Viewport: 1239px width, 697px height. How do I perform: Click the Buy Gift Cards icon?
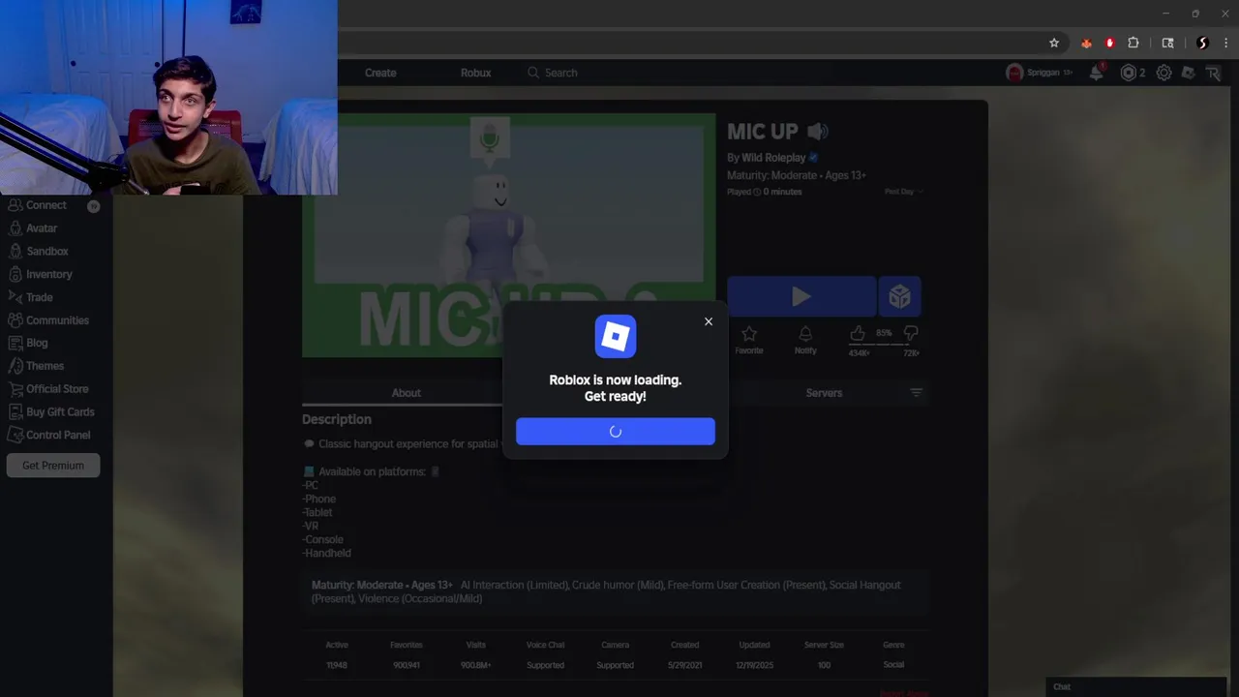[x=15, y=412]
